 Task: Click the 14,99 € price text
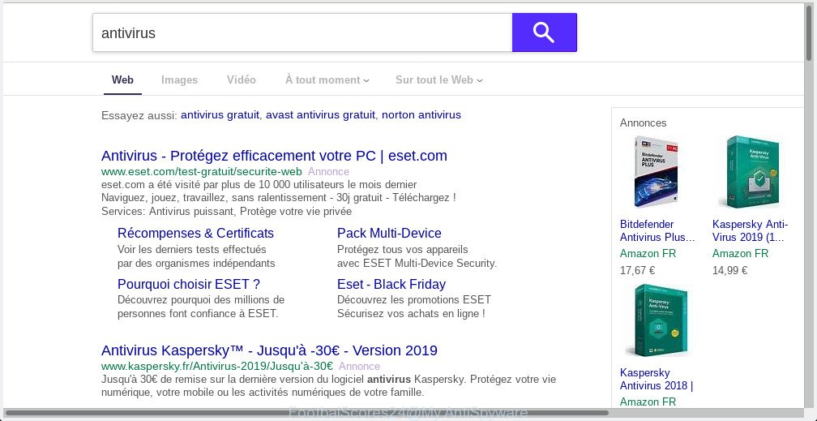pyautogui.click(x=729, y=270)
